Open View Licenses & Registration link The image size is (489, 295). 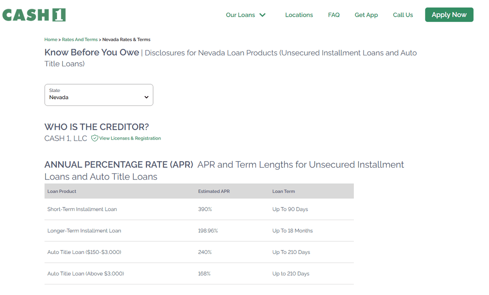130,138
